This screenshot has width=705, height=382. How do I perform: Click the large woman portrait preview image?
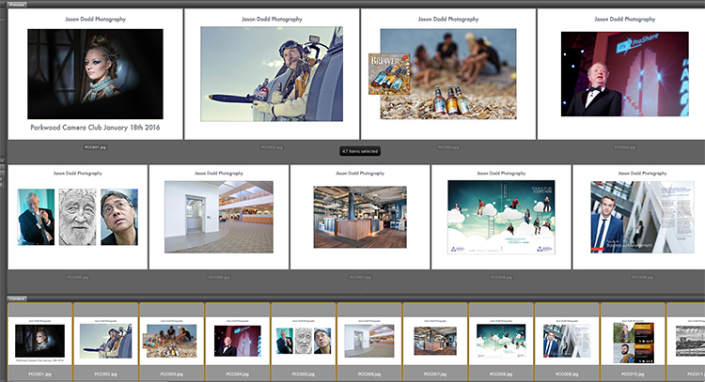[95, 74]
